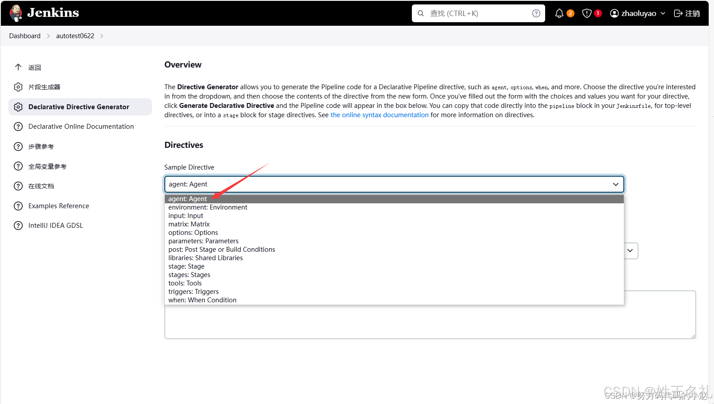Open Declarative Directive Generator sidebar item
Image resolution: width=714 pixels, height=404 pixels.
[x=80, y=107]
